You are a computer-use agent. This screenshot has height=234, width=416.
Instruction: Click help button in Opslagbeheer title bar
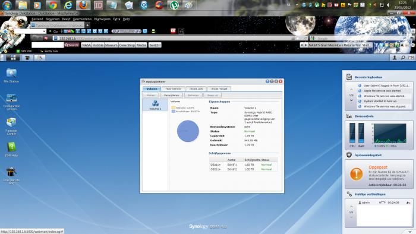point(267,81)
